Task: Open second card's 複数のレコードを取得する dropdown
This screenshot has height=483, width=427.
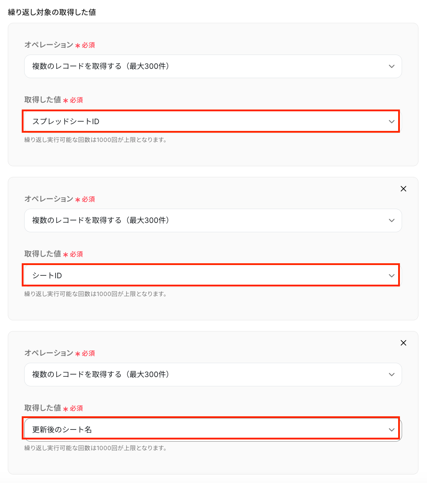Action: click(x=213, y=220)
